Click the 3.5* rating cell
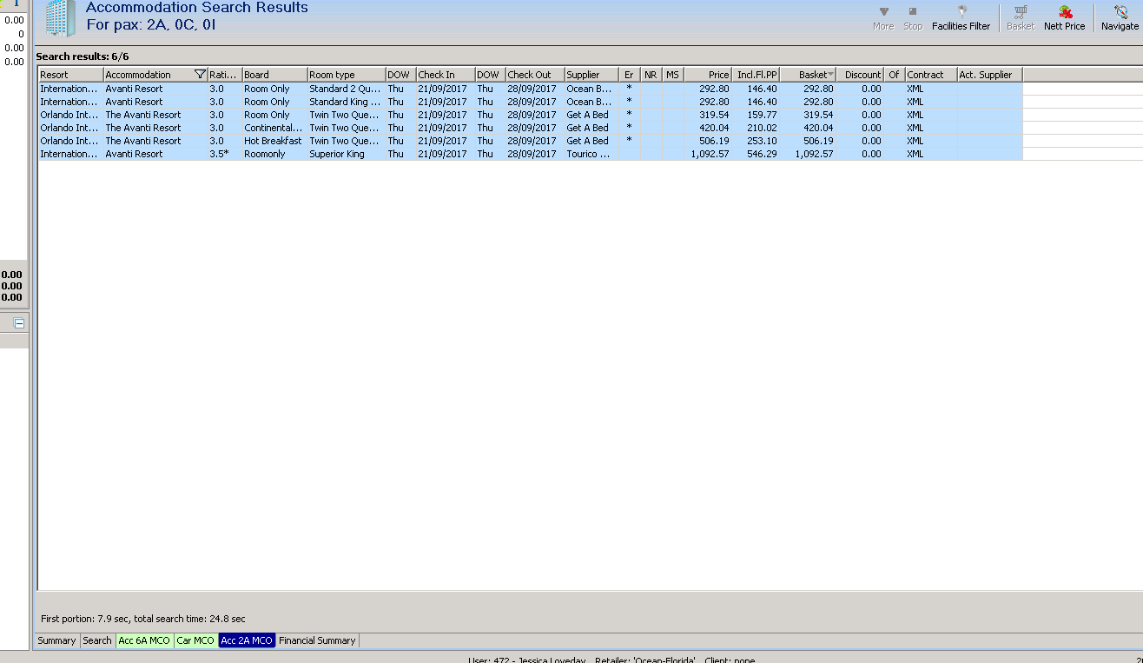The width and height of the screenshot is (1143, 663). click(x=225, y=154)
